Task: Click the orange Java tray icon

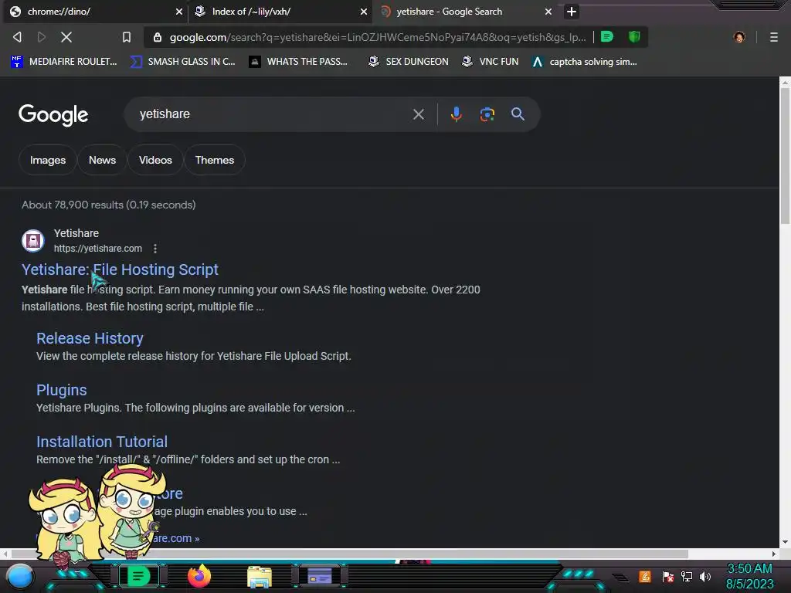Action: coord(645,576)
